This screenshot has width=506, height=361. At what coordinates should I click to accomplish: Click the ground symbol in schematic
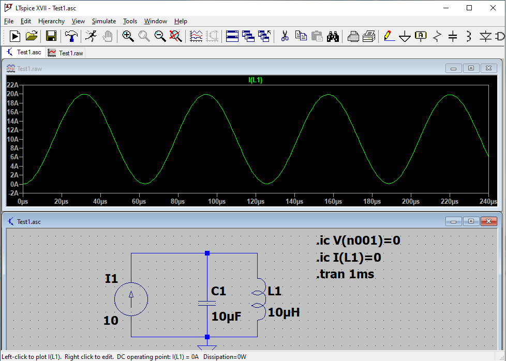[x=207, y=348]
